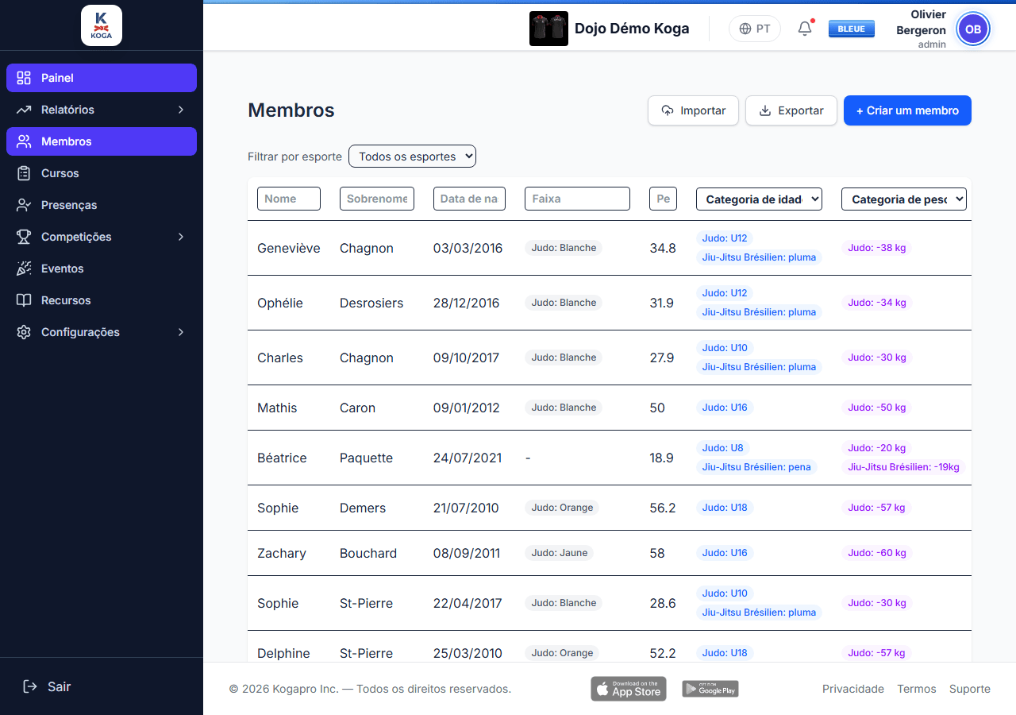Screen dimensions: 1016x715
Task: Click the Relatórios trend chart icon
Action: pos(24,110)
